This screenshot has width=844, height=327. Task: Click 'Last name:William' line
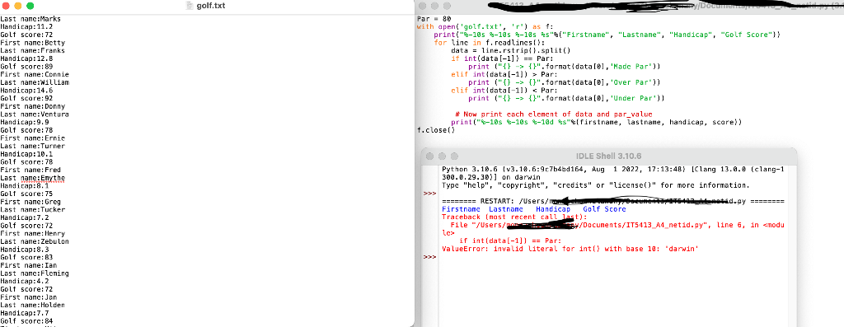point(35,82)
